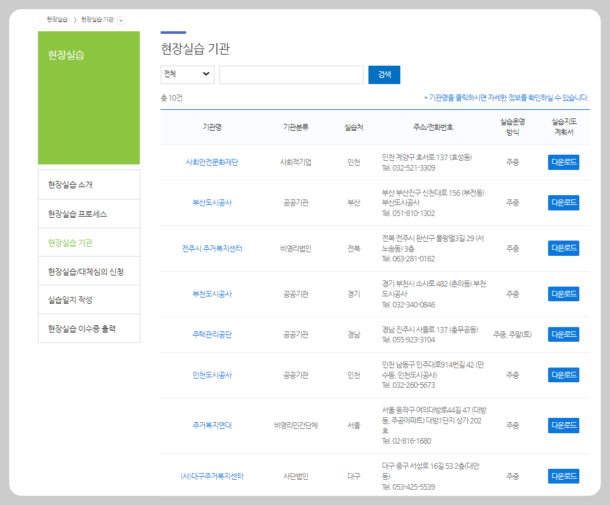Download the plan for (사)대구주거복지센터
Screen dimensions: 610x505
pos(563,476)
